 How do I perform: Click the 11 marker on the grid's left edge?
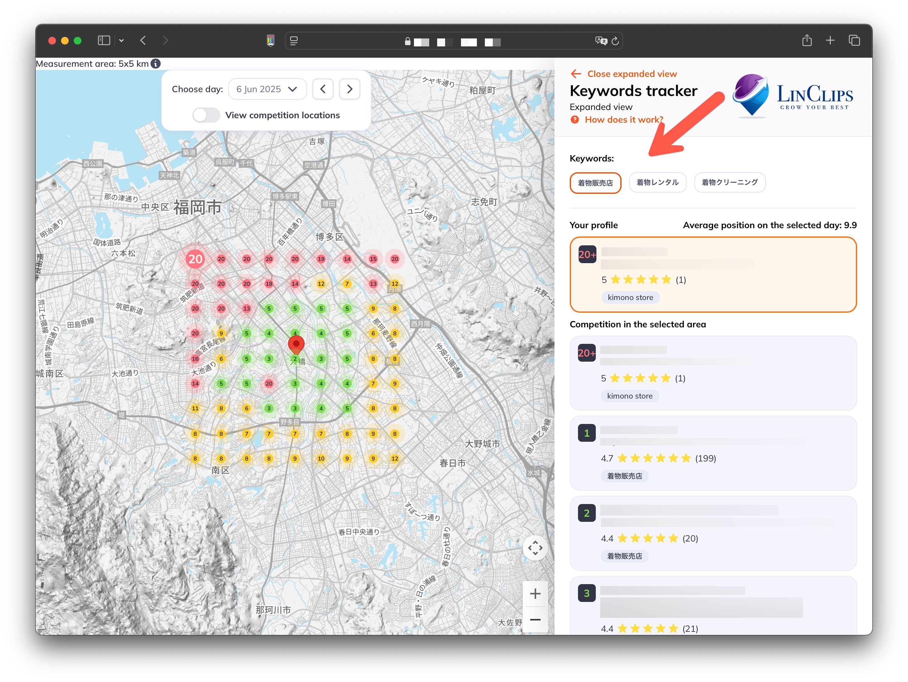(195, 408)
